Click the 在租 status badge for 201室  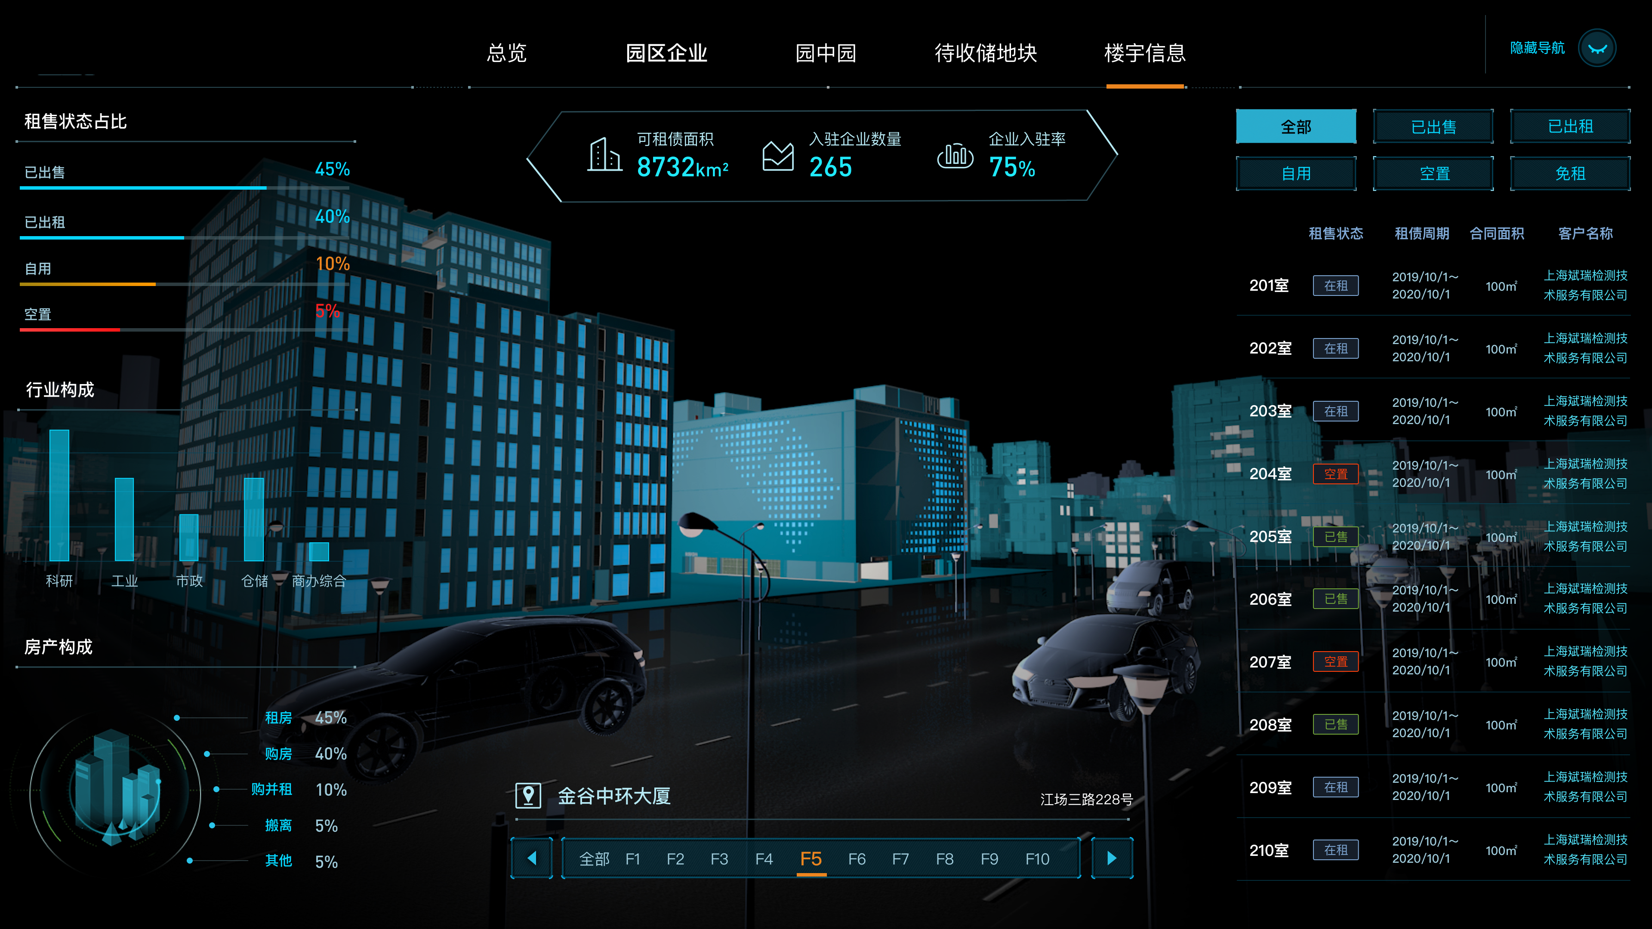(x=1336, y=286)
